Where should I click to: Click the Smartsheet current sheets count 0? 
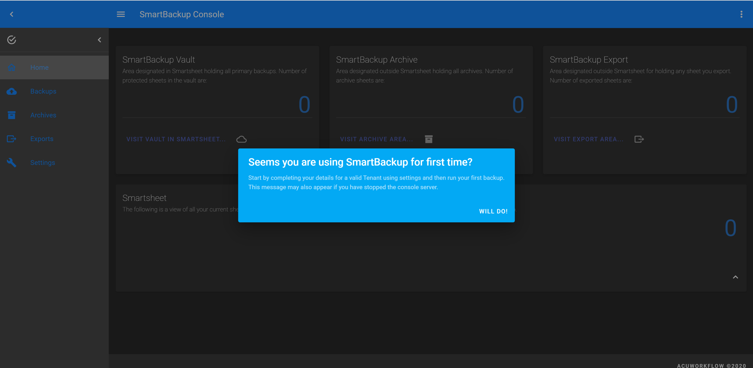click(730, 228)
